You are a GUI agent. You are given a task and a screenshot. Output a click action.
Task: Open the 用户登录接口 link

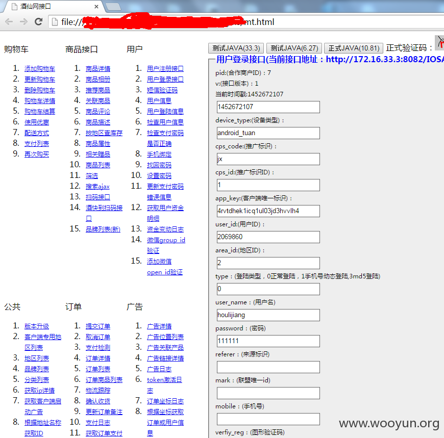[x=165, y=80]
